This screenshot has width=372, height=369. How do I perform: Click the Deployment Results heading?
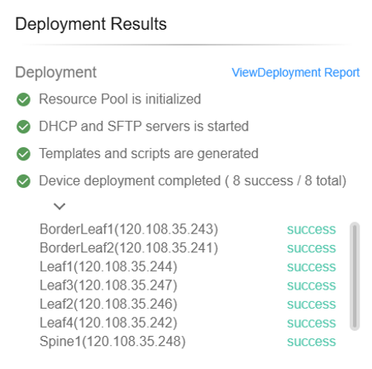pyautogui.click(x=91, y=24)
